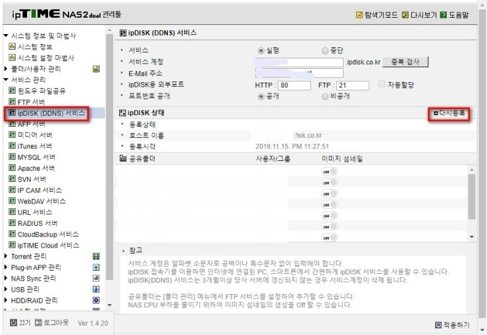Toggle fourth shared folder thumbnail switch

click(329, 204)
